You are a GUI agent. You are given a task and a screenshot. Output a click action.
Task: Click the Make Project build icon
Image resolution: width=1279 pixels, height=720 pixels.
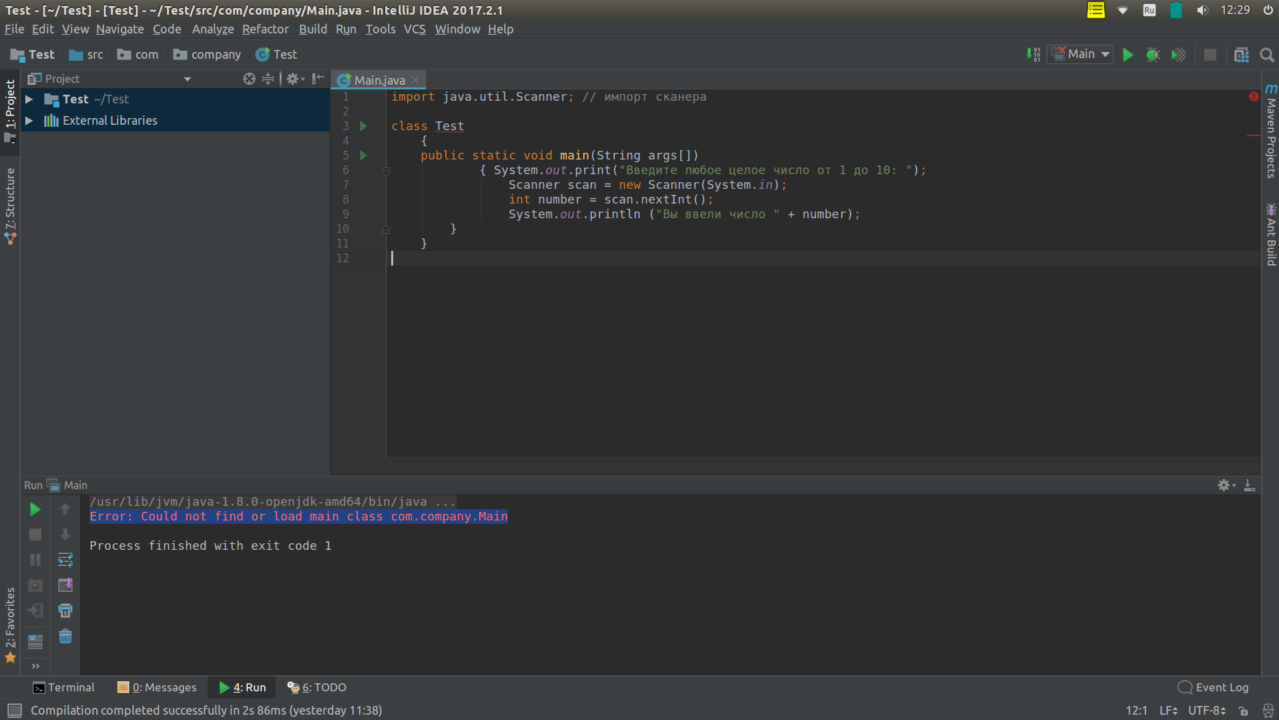point(1033,55)
